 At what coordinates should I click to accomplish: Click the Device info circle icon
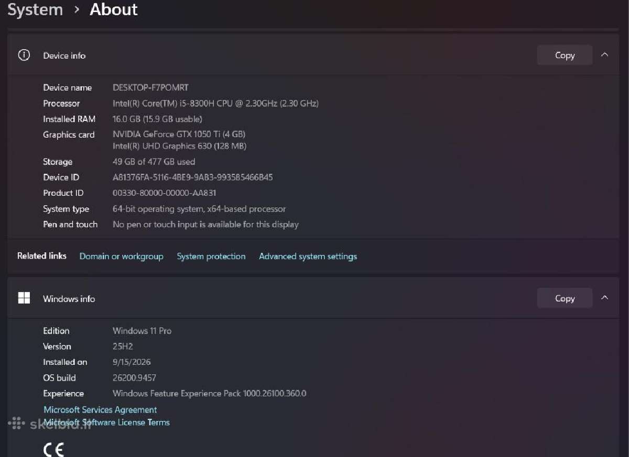(24, 55)
